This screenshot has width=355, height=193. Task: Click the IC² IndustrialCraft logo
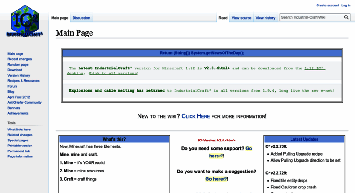point(25,21)
